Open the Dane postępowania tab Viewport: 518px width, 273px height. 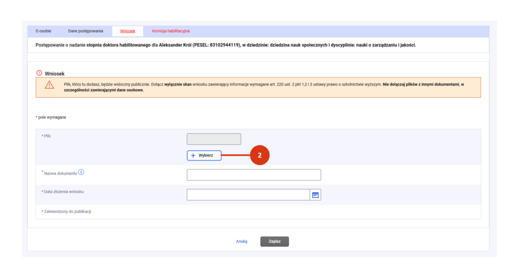pos(85,31)
